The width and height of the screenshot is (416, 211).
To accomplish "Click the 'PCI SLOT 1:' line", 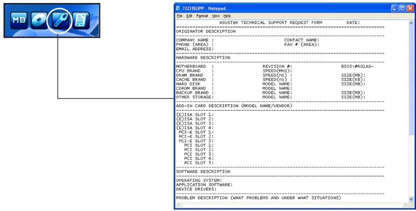I will [x=199, y=146].
